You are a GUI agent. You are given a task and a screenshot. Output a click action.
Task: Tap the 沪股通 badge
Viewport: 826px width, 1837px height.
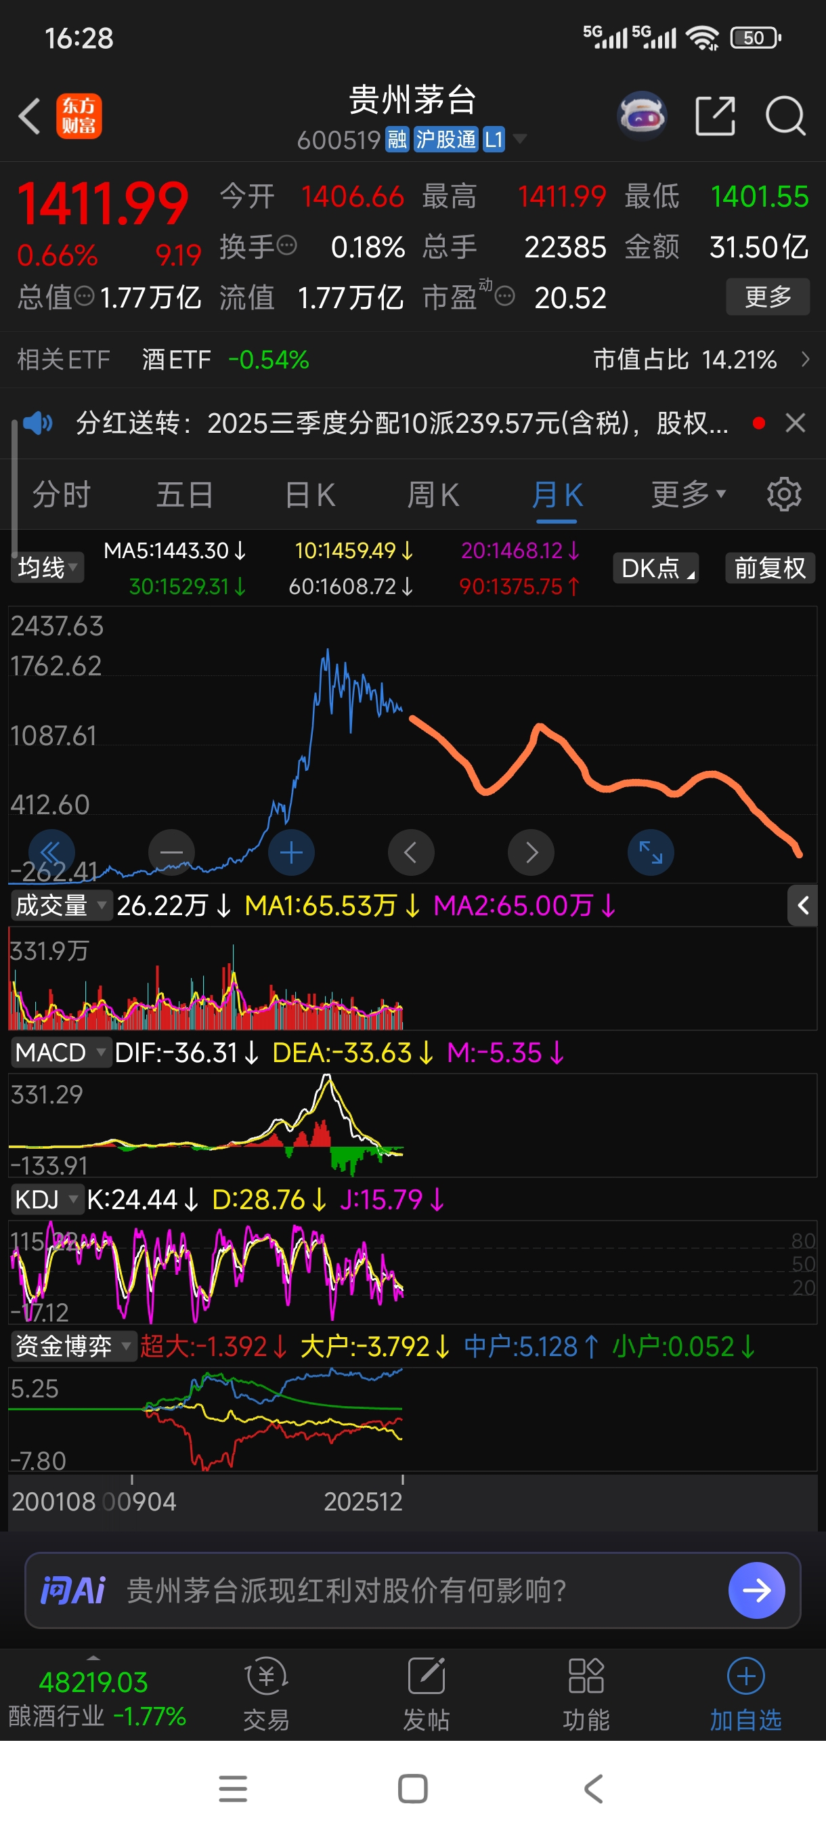[x=445, y=139]
